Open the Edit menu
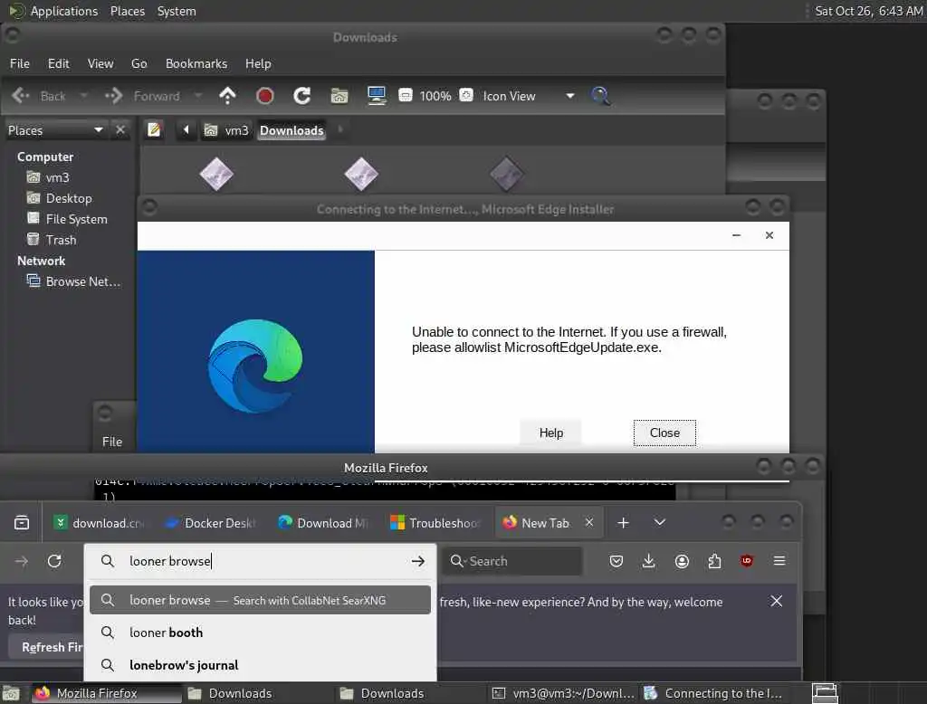Screen dimensions: 927x704 pos(59,63)
